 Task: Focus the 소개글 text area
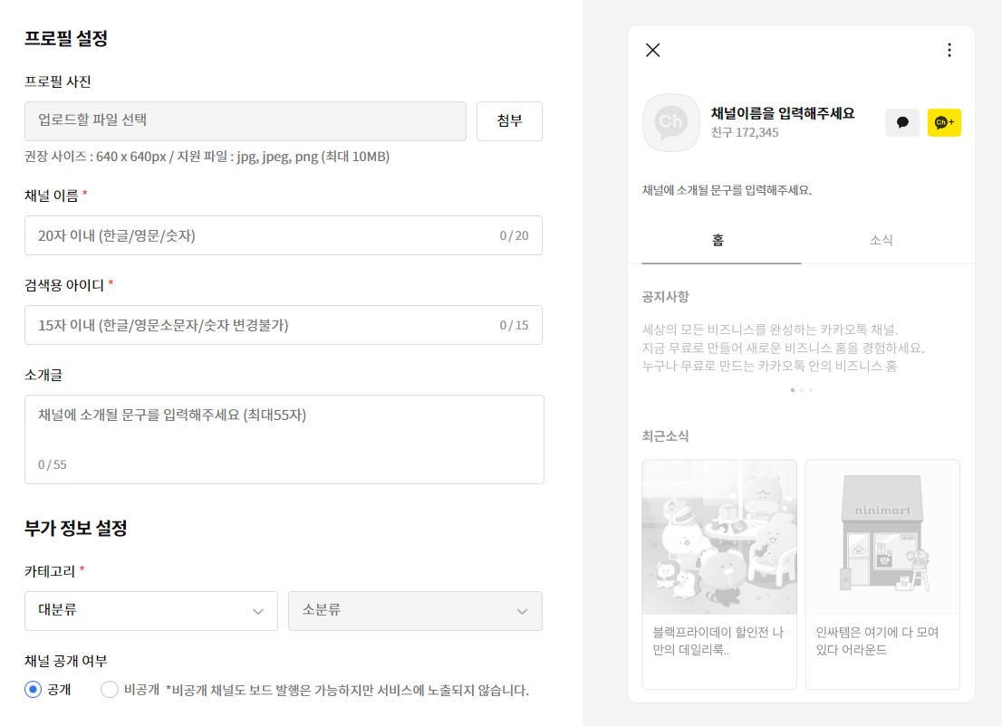tap(284, 439)
